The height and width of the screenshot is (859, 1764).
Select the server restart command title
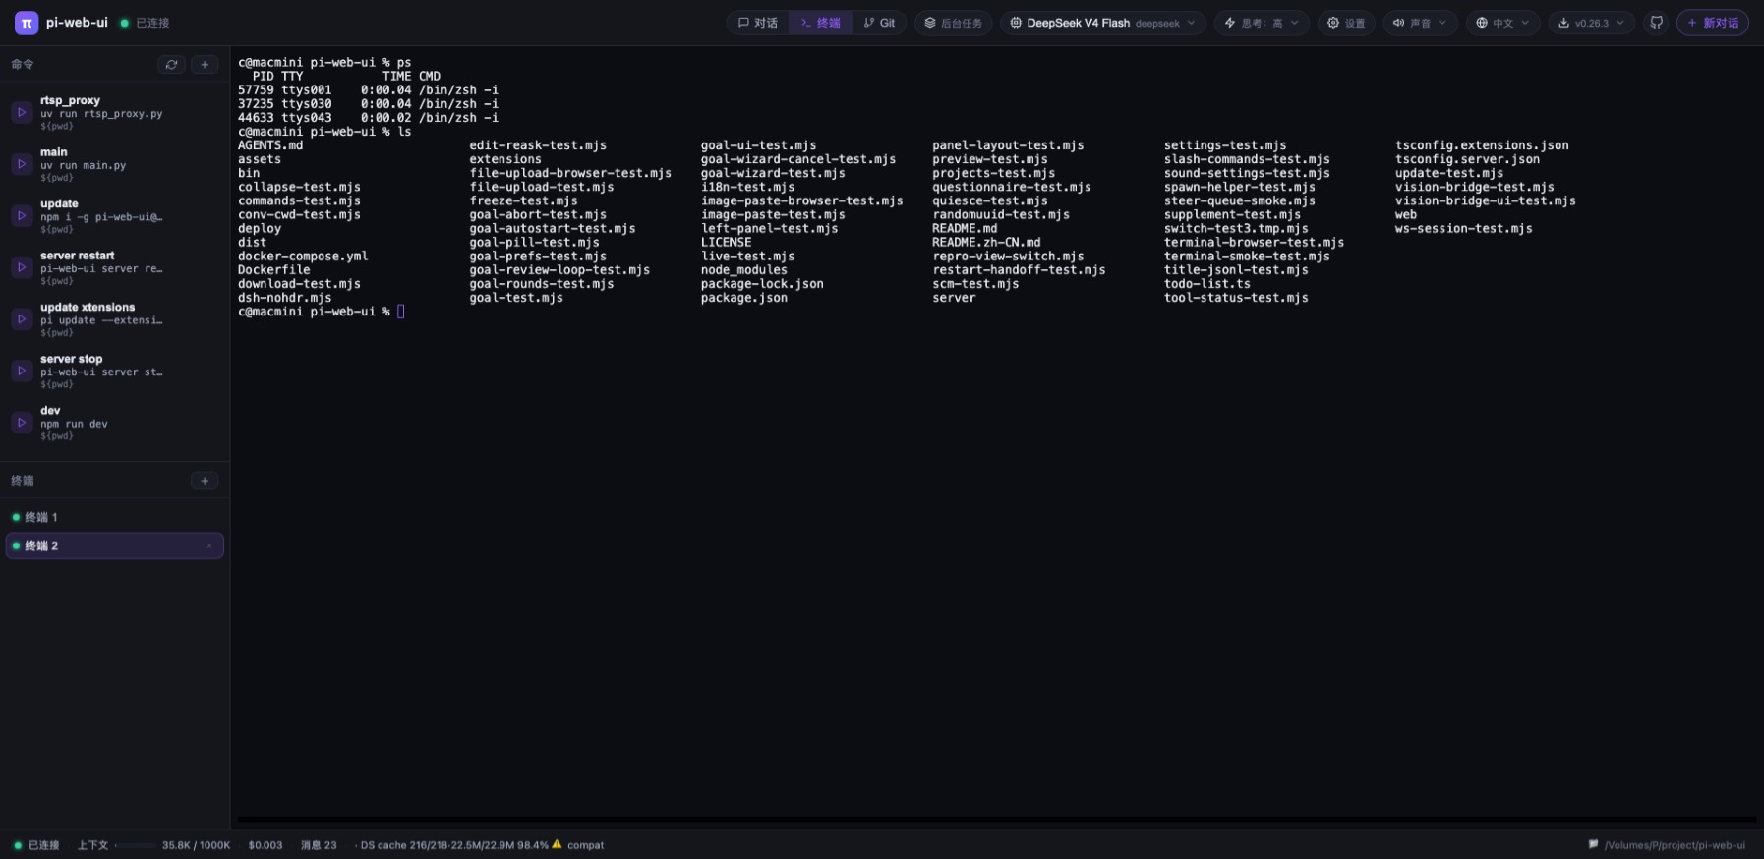click(77, 256)
